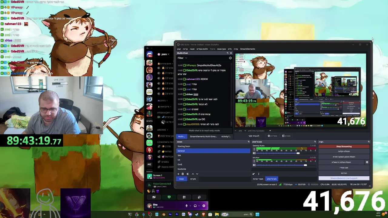This screenshot has height=218, width=388.
Task: Switch to the מקורות tab
Action: (x=193, y=179)
